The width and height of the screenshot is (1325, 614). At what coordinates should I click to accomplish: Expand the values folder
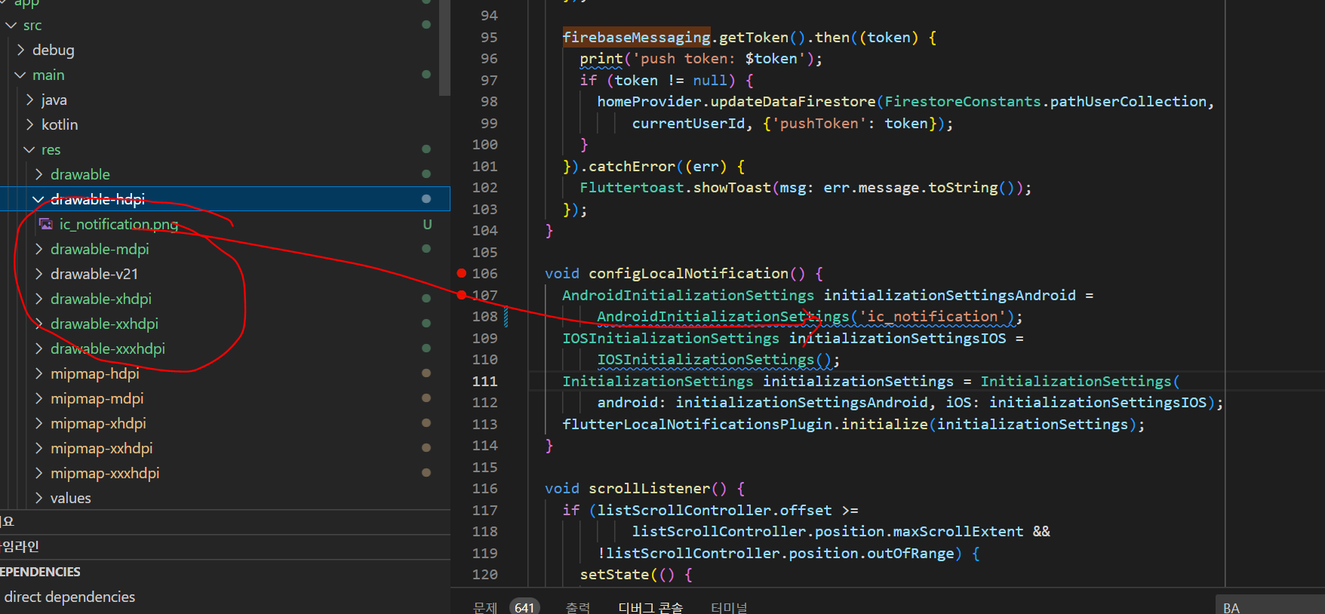coord(39,499)
